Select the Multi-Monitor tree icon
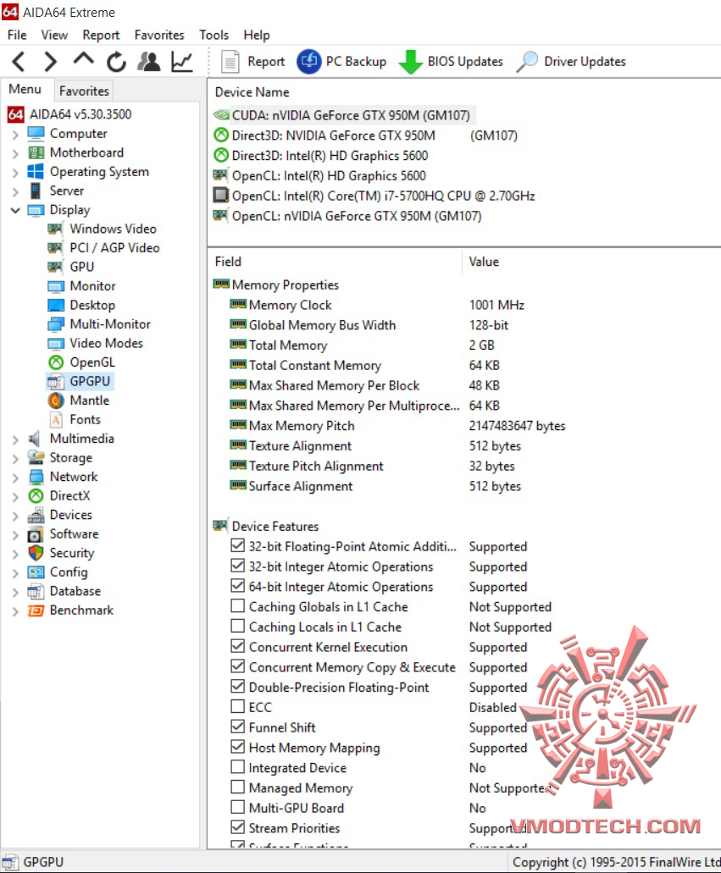 (56, 324)
